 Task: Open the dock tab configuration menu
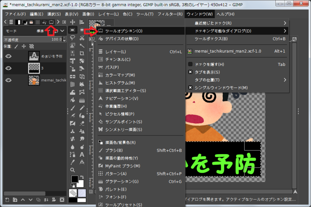click(x=64, y=22)
